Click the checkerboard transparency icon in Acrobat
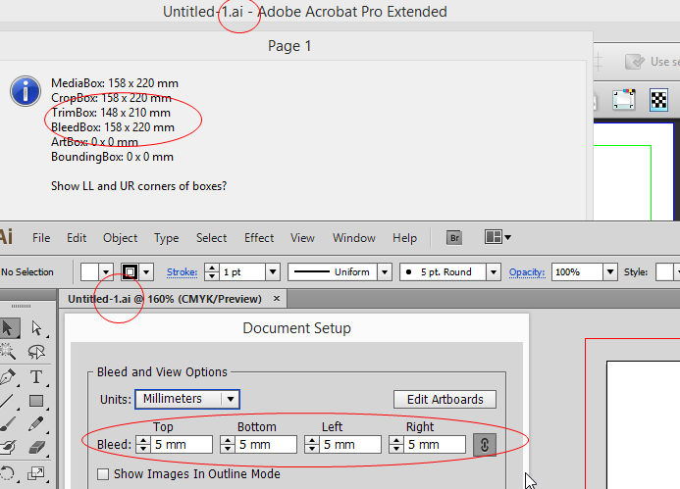 tap(658, 100)
